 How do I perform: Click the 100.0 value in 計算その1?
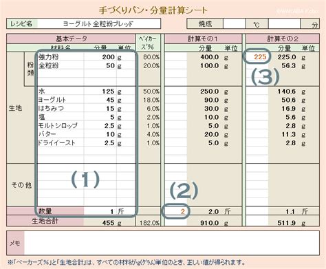tap(210, 65)
